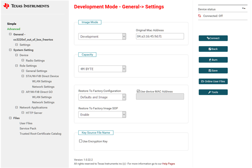Screen dimensions: 252x168
Task: Click the Burn button
Action: (213, 60)
